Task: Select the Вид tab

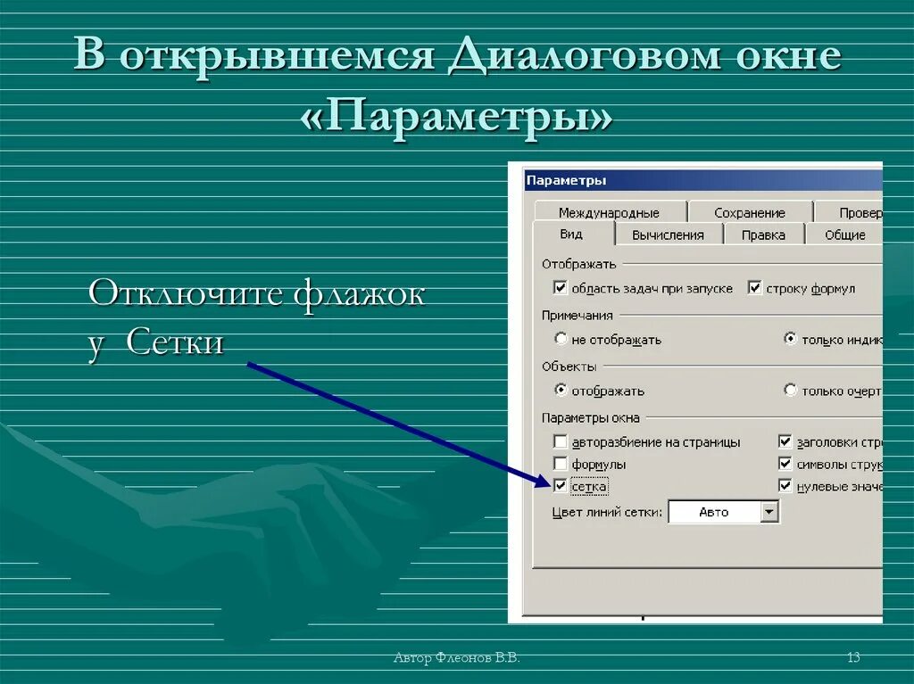Action: [571, 234]
